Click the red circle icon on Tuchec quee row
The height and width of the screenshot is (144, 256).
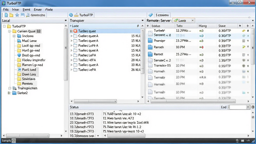pyautogui.click(x=75, y=31)
